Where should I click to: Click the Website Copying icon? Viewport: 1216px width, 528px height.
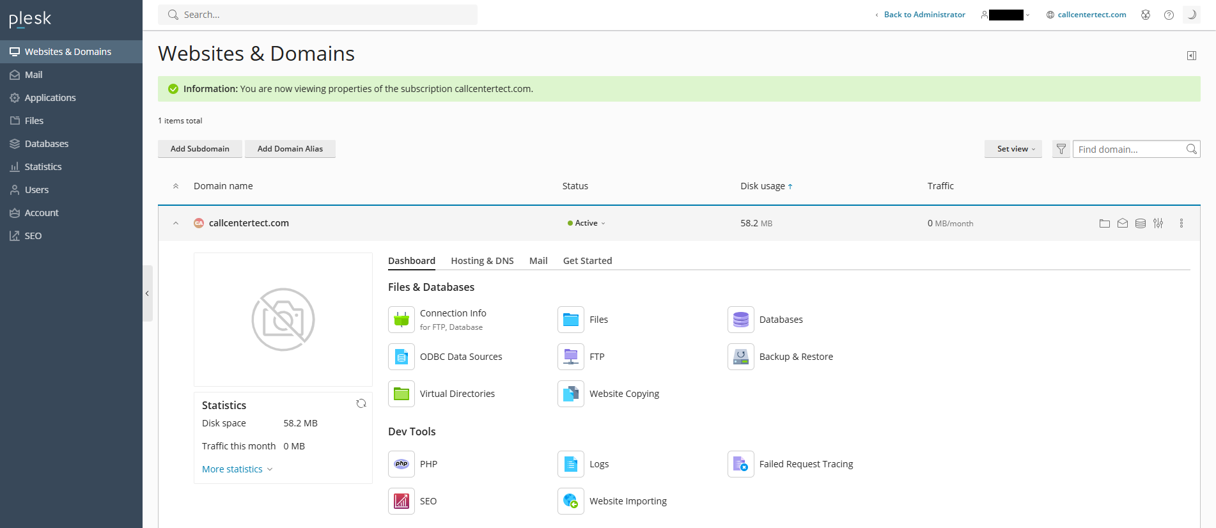coord(570,394)
